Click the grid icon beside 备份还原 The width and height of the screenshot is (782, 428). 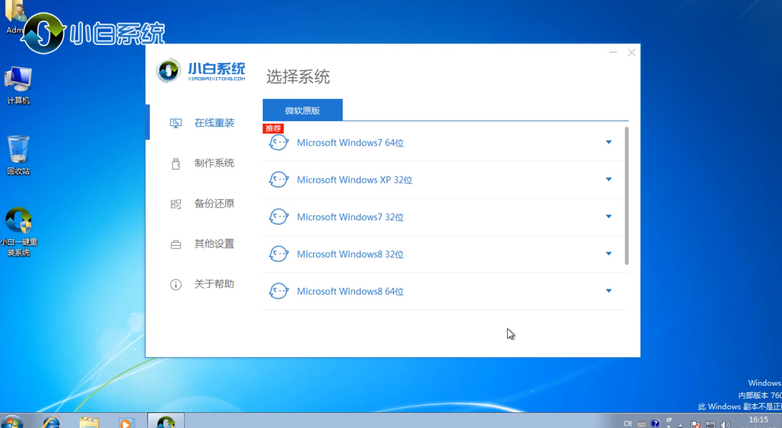(x=176, y=204)
